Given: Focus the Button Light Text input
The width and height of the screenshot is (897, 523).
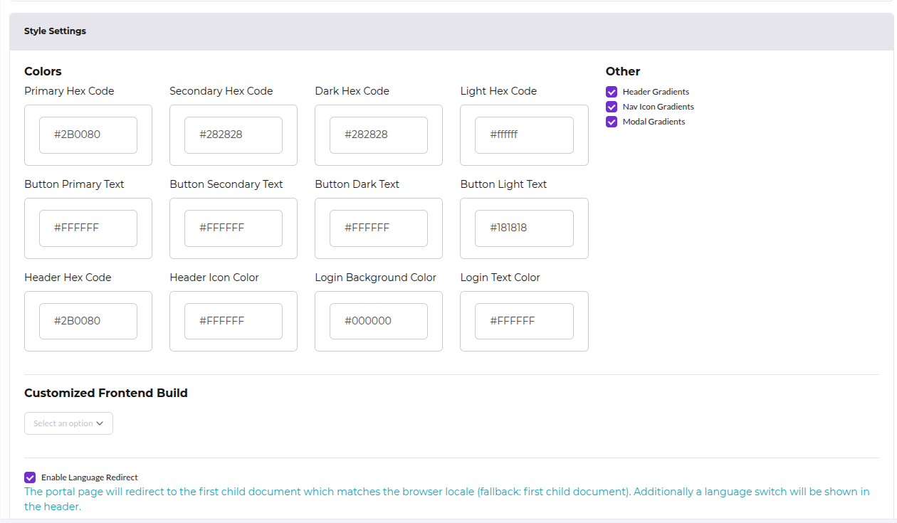Looking at the screenshot, I should coord(524,228).
